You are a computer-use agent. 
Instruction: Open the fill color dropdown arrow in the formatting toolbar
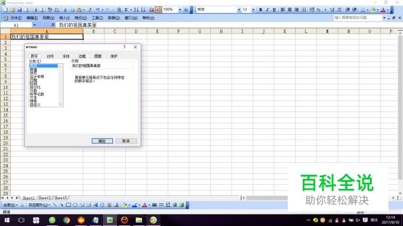point(377,10)
